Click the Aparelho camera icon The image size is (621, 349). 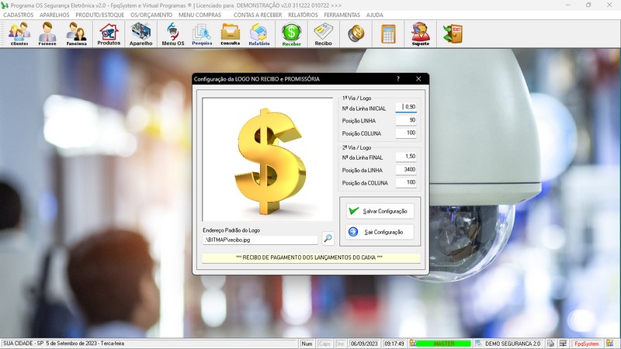tap(141, 34)
